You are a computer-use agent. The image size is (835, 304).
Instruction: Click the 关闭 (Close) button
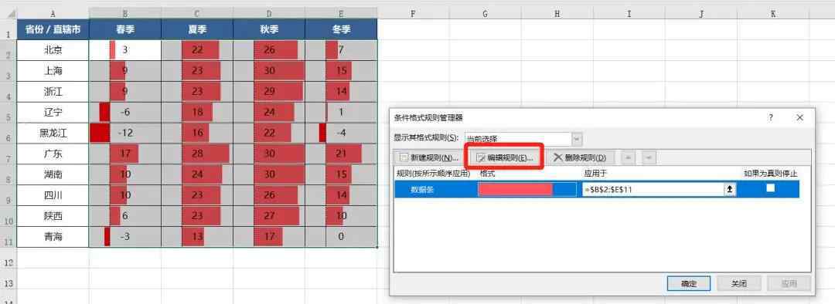click(738, 283)
